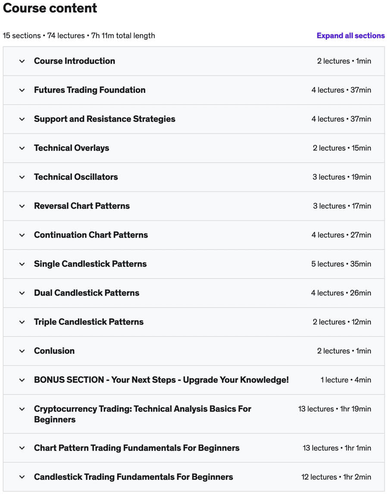This screenshot has width=388, height=495.
Task: Click chevron icon beside Continuation Chart Patterns
Action: (x=22, y=235)
